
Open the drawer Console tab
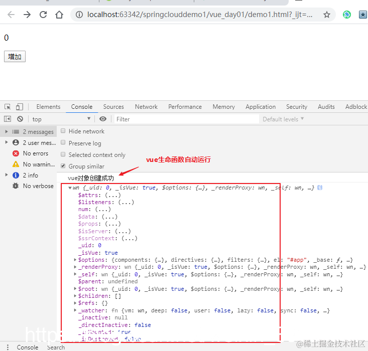coord(28,347)
